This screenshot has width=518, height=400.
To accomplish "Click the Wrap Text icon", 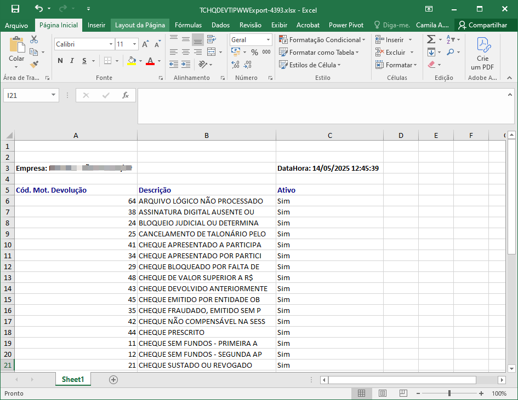I will click(x=212, y=39).
